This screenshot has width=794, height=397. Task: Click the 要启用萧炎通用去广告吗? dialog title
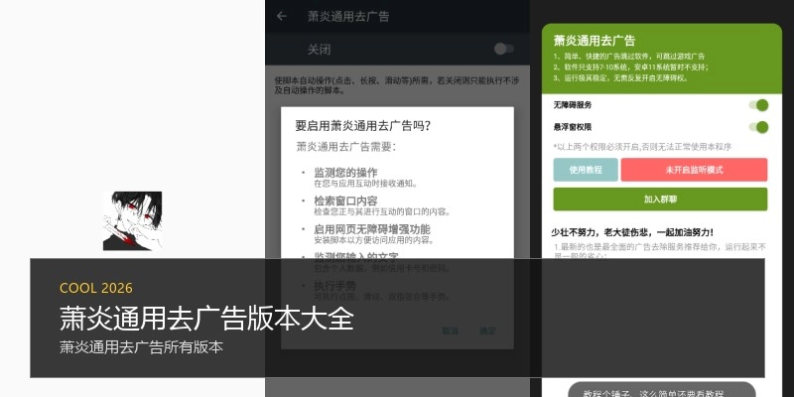pos(363,126)
